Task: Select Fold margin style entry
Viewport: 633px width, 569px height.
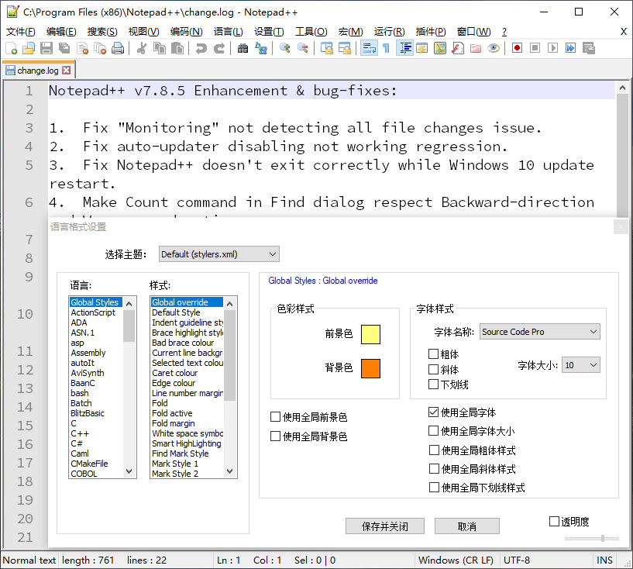Action: 187,423
